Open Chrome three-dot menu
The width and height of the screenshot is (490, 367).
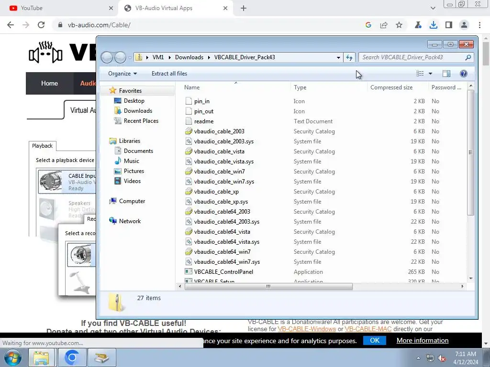coord(479,25)
